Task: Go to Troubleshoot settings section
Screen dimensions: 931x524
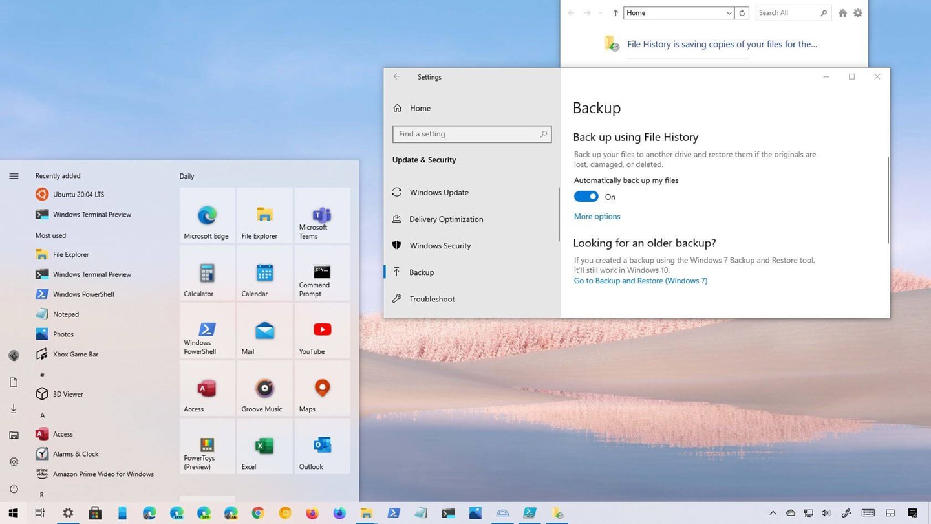Action: (432, 299)
